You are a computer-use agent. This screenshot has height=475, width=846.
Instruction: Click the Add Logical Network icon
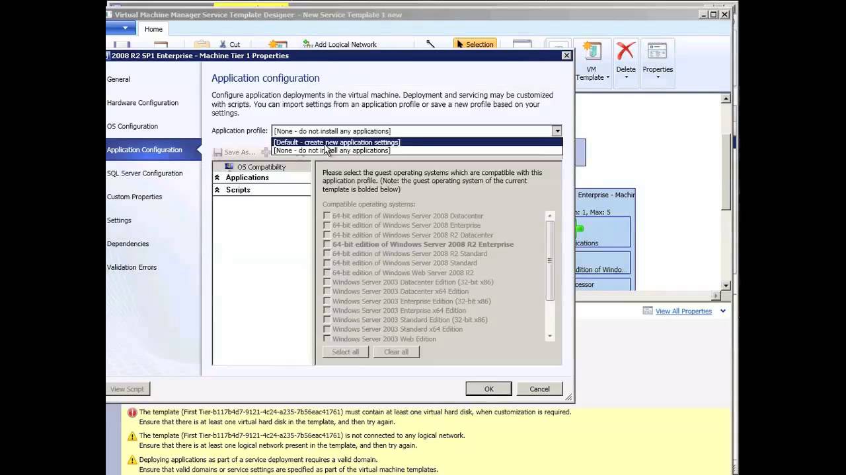(x=307, y=44)
